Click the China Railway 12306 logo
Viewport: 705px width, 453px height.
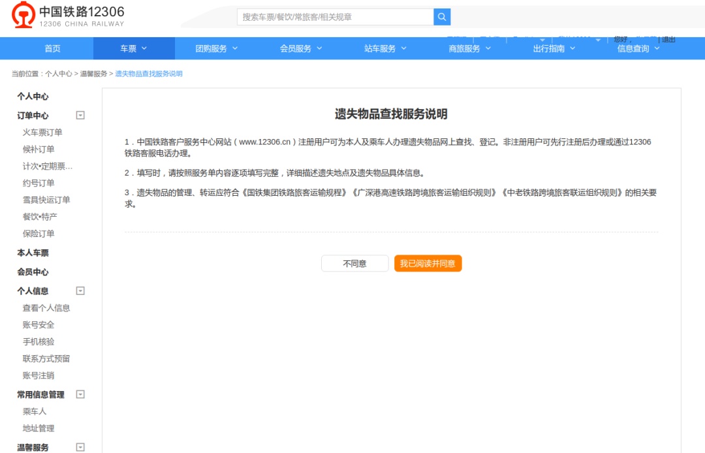coord(68,16)
